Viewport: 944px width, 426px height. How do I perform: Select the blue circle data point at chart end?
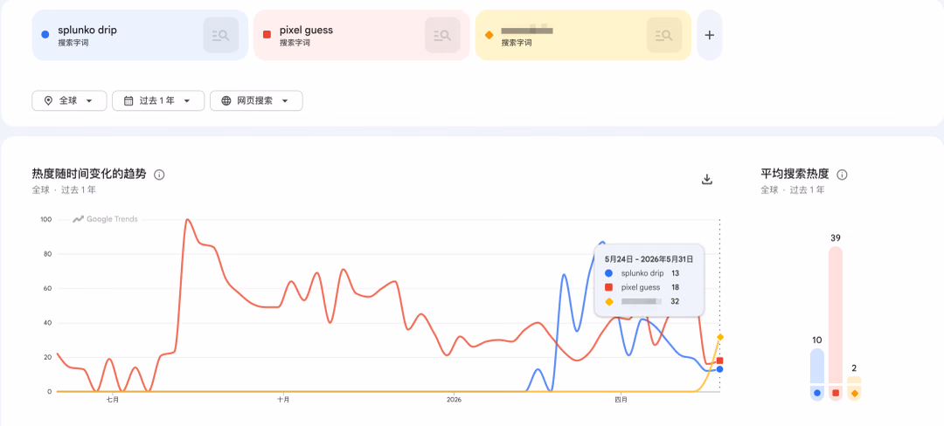[x=720, y=369]
